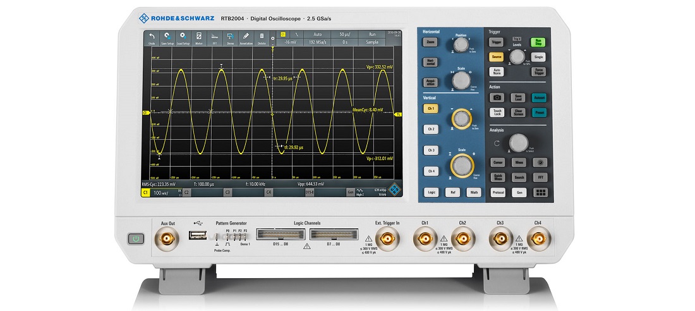
Task: Click the Aux Out BNC connector
Action: pos(167,240)
